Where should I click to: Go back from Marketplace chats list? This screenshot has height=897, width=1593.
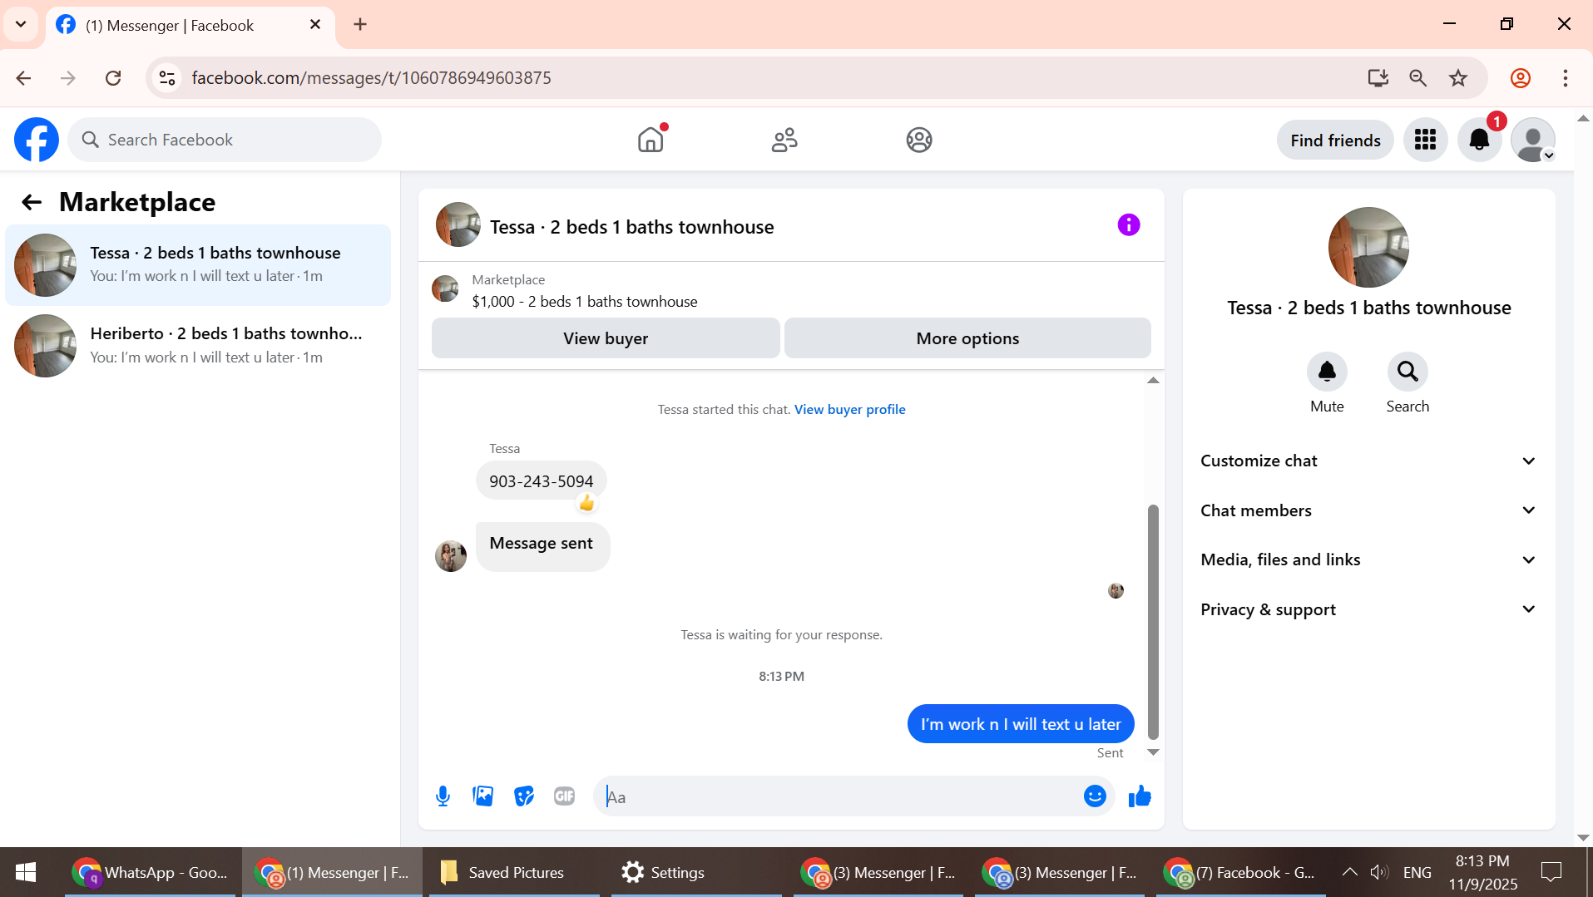(32, 202)
